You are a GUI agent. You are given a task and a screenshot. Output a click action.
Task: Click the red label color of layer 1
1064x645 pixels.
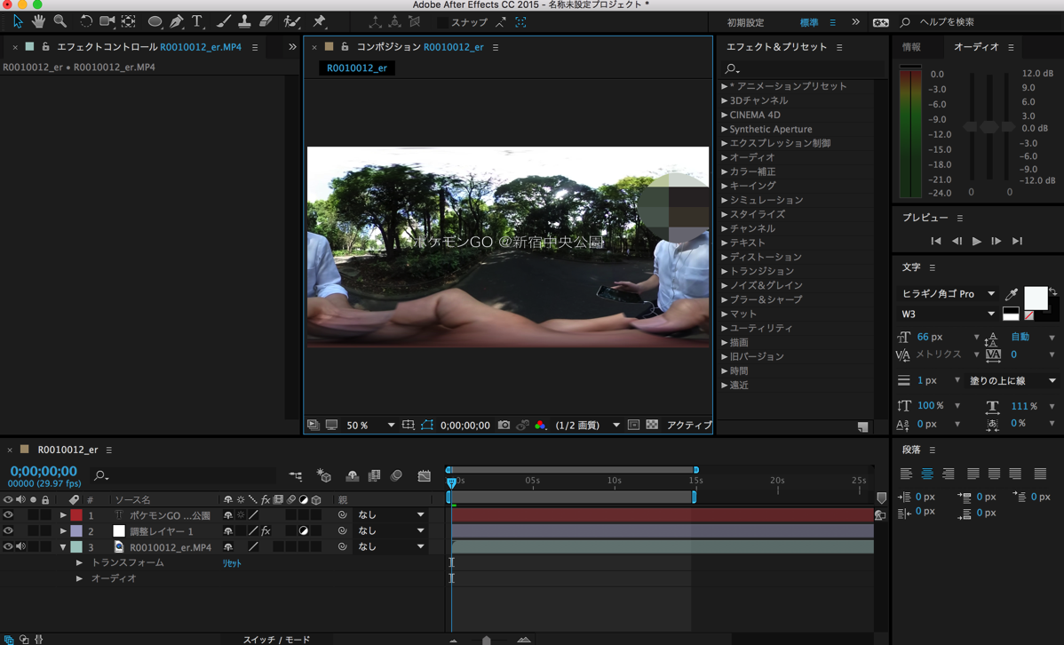(76, 515)
